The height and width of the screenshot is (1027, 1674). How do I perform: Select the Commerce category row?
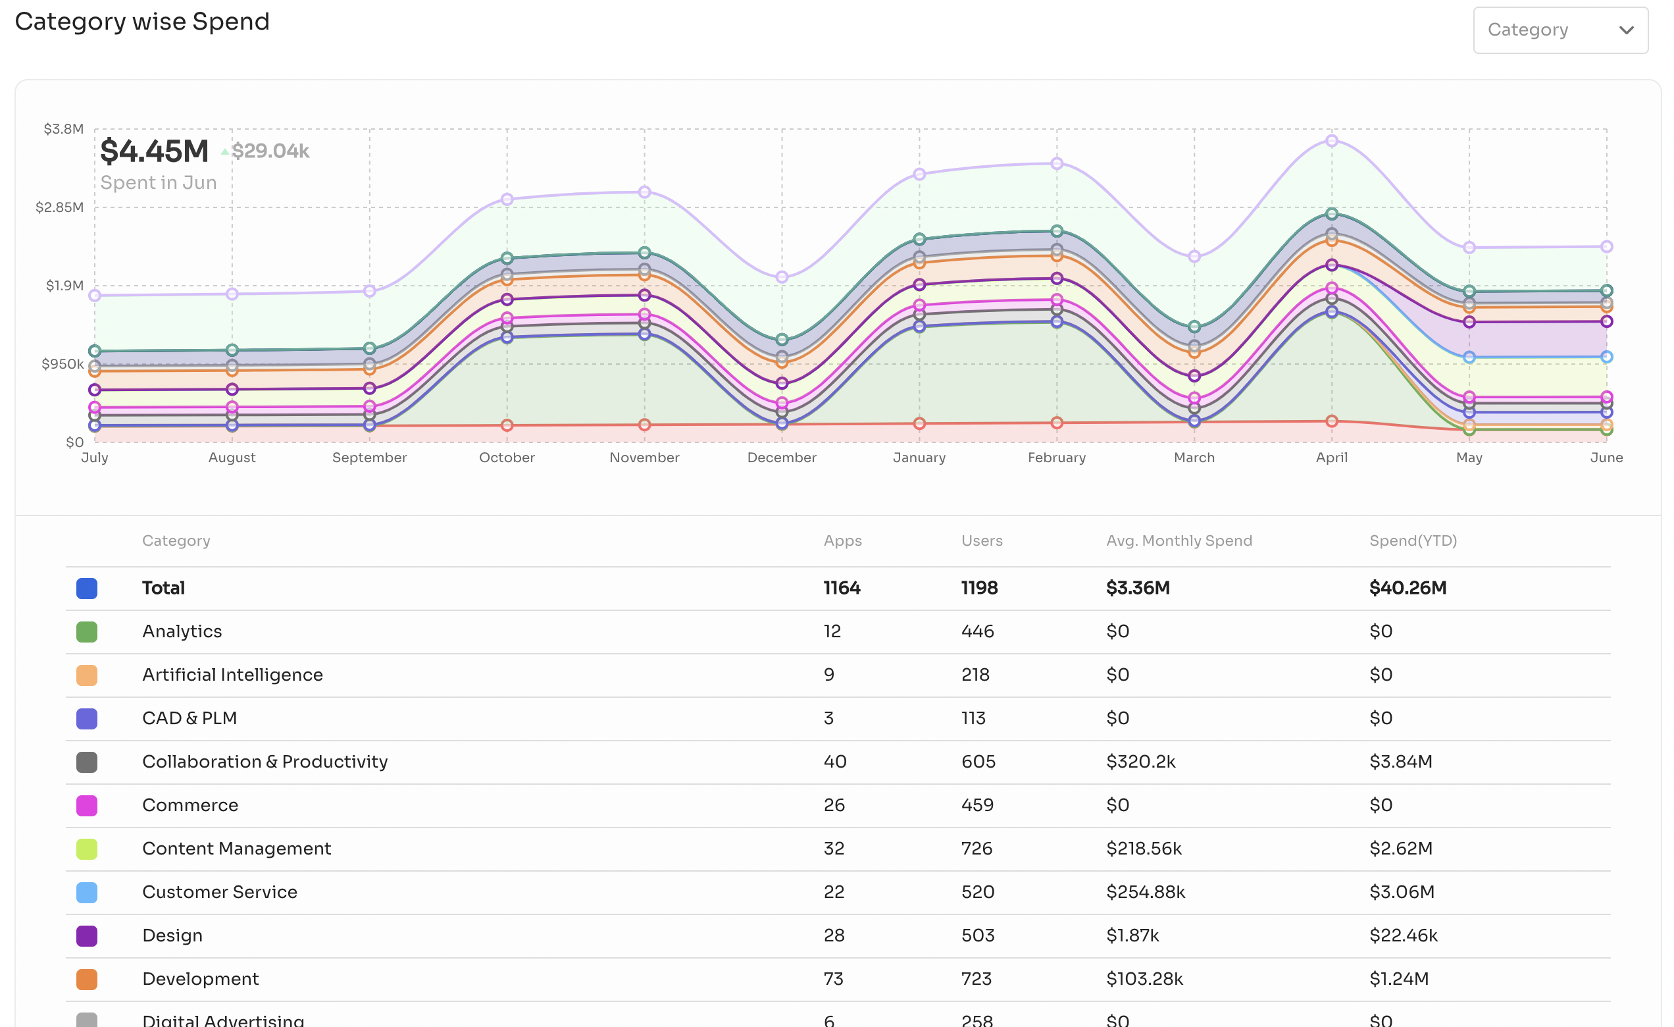[838, 806]
